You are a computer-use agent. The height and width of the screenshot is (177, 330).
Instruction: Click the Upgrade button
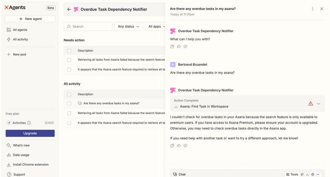(30, 133)
